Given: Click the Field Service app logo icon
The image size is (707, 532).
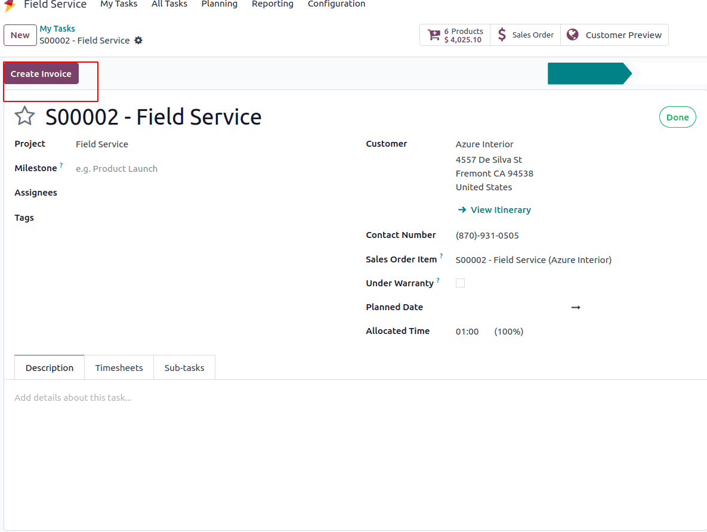Looking at the screenshot, I should pyautogui.click(x=10, y=5).
